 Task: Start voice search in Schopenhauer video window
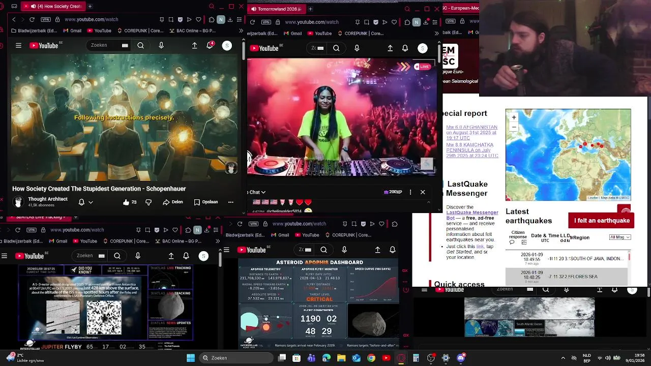pyautogui.click(x=161, y=45)
